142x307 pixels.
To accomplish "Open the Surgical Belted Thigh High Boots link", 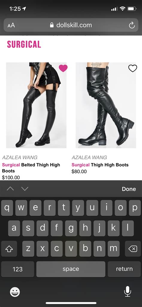I will pos(31,168).
